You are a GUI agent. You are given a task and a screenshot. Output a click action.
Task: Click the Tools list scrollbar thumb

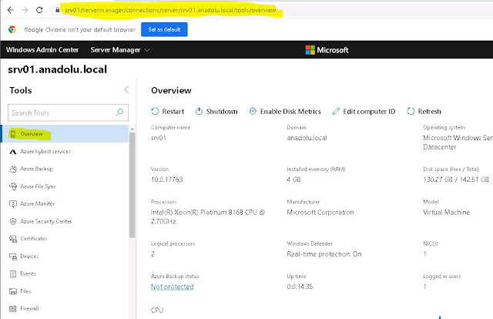(x=132, y=185)
